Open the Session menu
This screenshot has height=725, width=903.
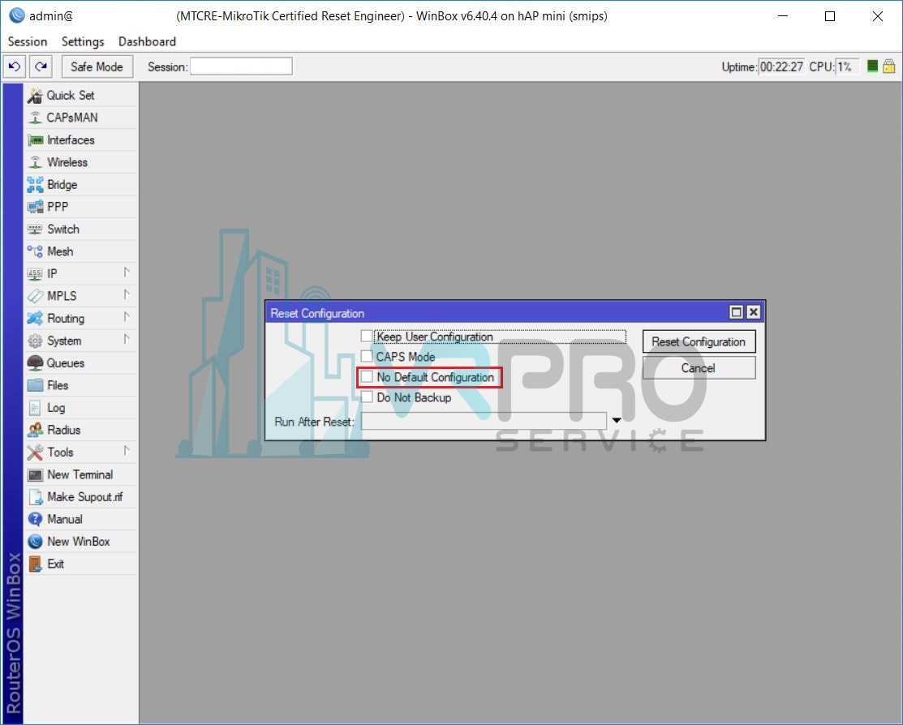pos(27,41)
